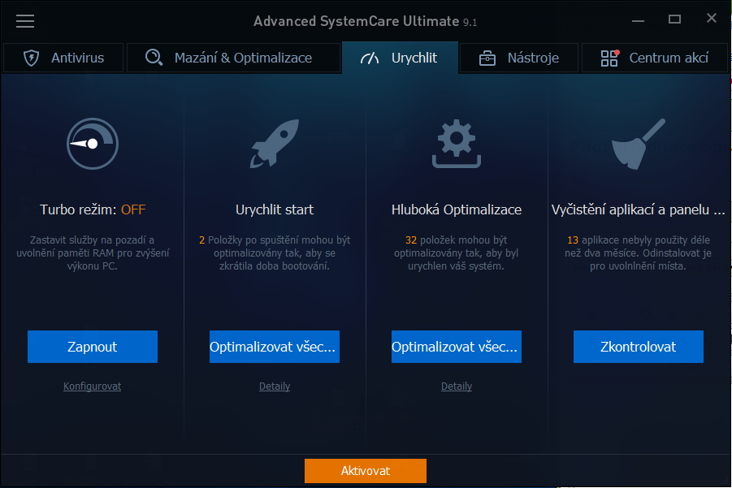
Task: Click the magnifier icon on Mazání tab
Action: [x=154, y=58]
